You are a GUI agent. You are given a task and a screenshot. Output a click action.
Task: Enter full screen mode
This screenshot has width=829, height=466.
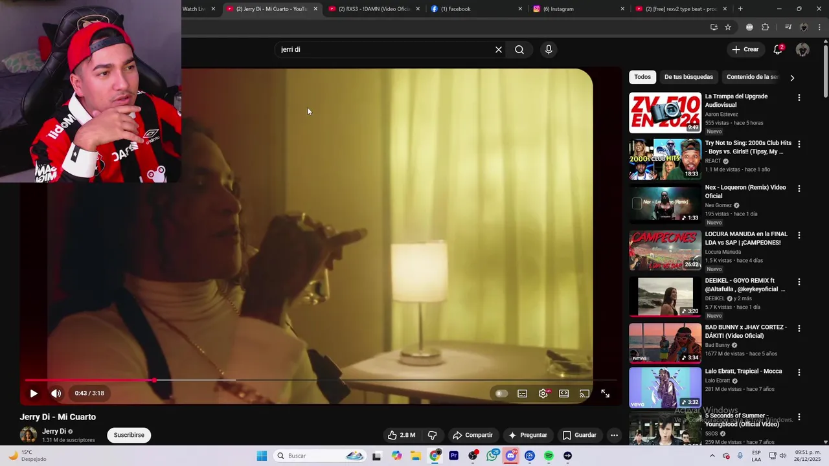(x=605, y=393)
